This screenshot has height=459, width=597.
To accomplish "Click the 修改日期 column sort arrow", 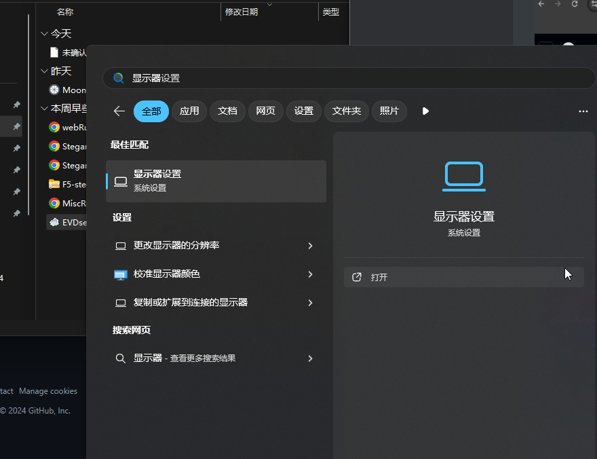I will [269, 5].
